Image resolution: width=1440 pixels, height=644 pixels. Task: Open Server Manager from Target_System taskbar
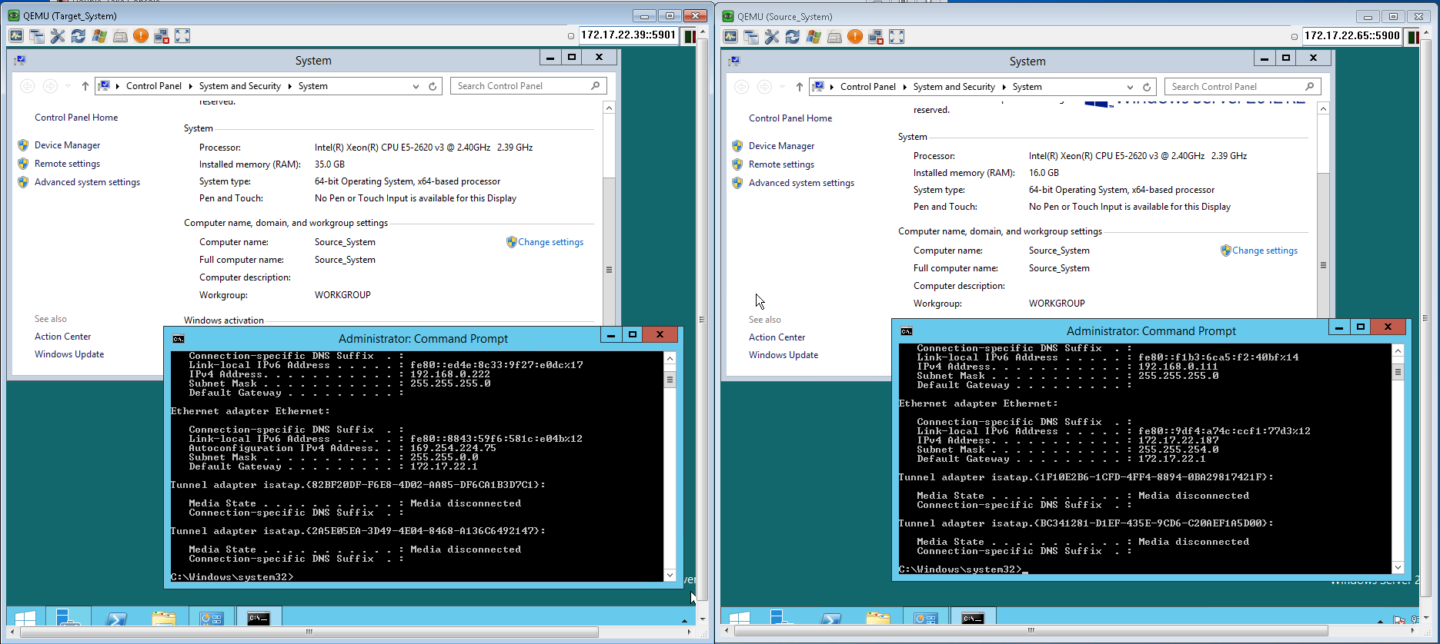[x=68, y=619]
